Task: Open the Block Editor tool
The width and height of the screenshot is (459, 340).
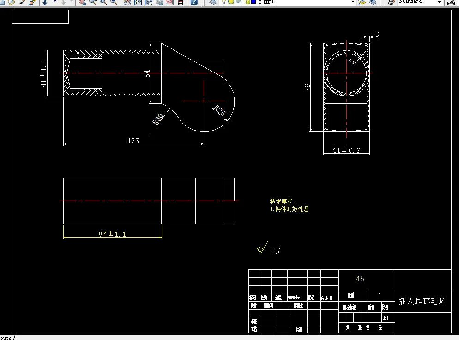Action: pyautogui.click(x=33, y=2)
